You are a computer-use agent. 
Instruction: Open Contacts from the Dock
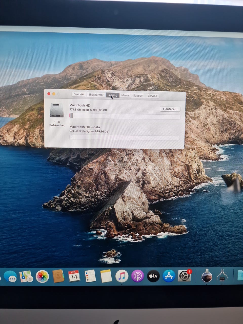pos(58,276)
